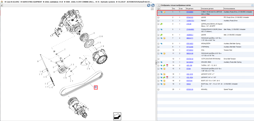Click the yellow box icon in row 1
Viewport: 254px width, 121px height.
tap(164, 12)
